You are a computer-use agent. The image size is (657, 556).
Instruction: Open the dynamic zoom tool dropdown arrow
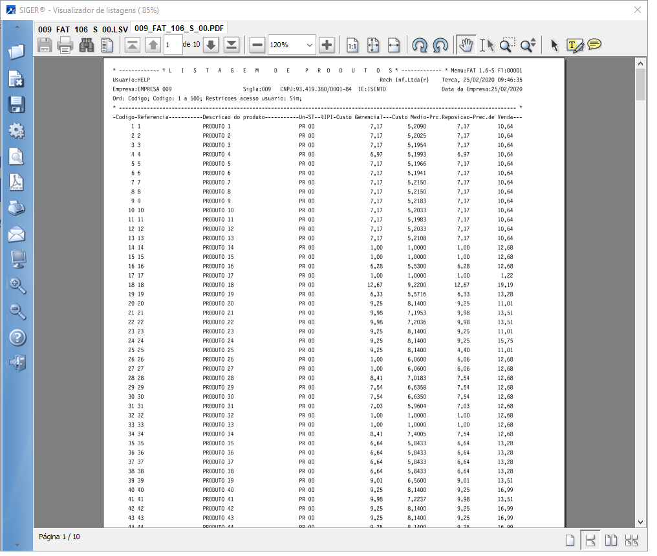(x=533, y=45)
